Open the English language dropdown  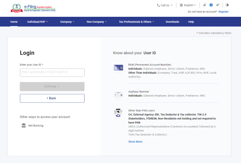(x=188, y=5)
